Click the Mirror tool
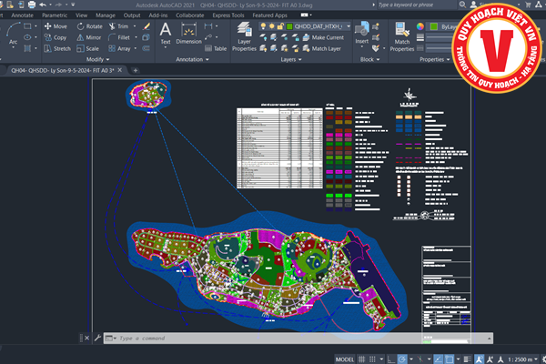This screenshot has height=364, width=546. 89,37
